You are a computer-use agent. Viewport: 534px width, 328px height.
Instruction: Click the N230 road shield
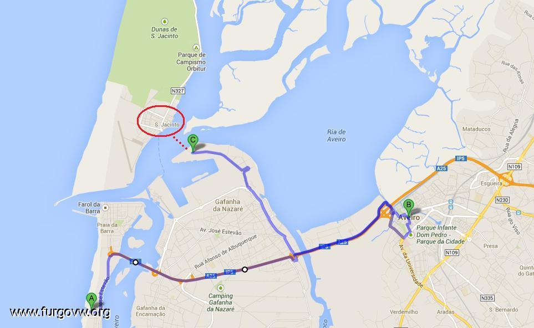[x=502, y=199]
